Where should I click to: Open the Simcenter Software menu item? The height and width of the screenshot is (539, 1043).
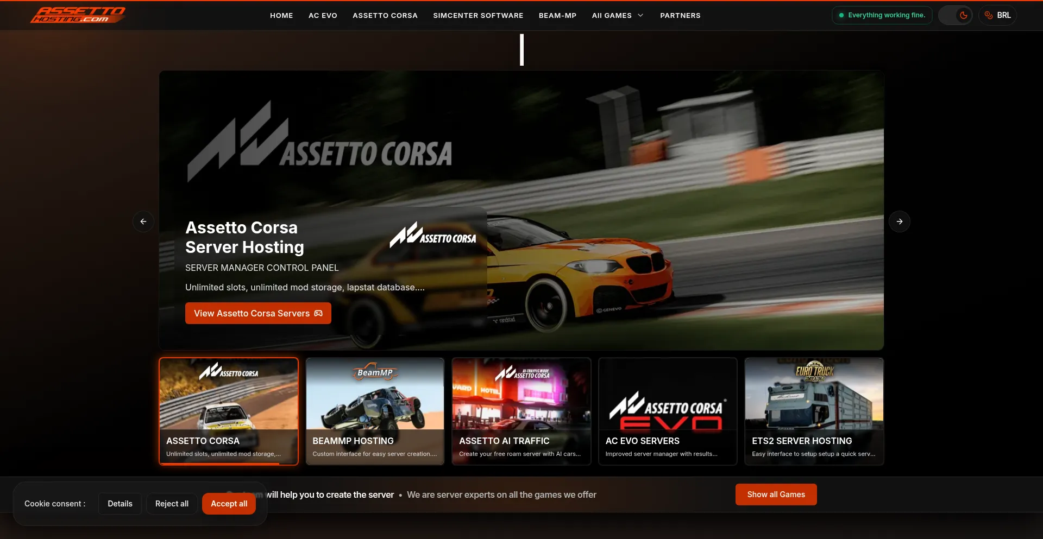tap(478, 16)
